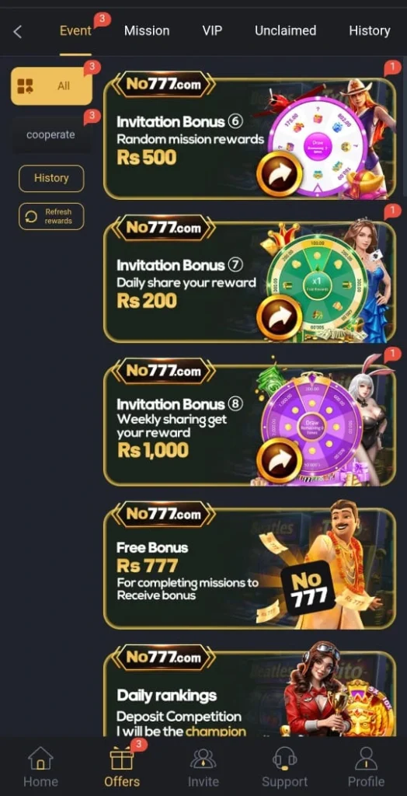This screenshot has width=407, height=796.
Task: Open the Free Bonus Rs 777 banner
Action: click(x=249, y=565)
